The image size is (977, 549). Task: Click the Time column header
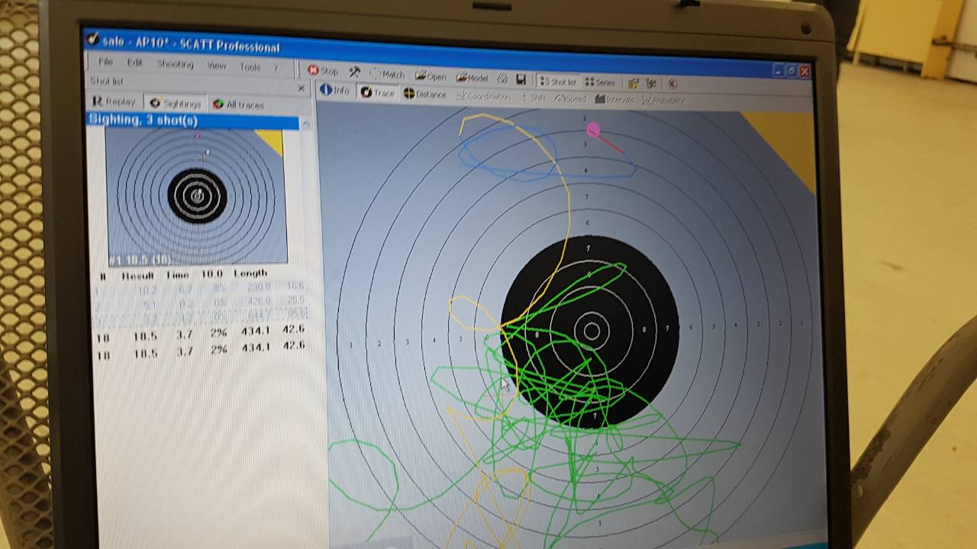pos(176,274)
